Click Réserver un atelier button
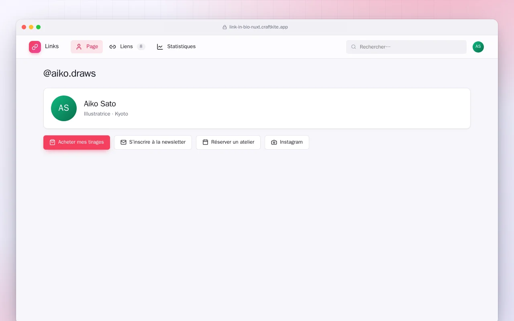514x321 pixels. coord(228,142)
